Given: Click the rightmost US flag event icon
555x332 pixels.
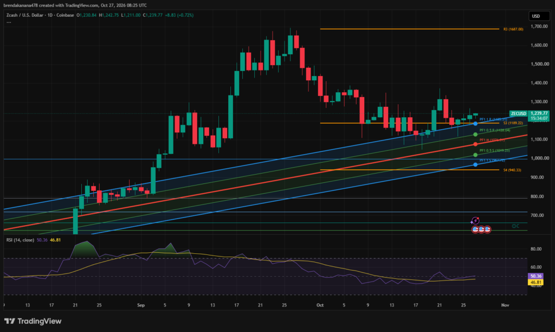Looking at the screenshot, I should tap(487, 229).
